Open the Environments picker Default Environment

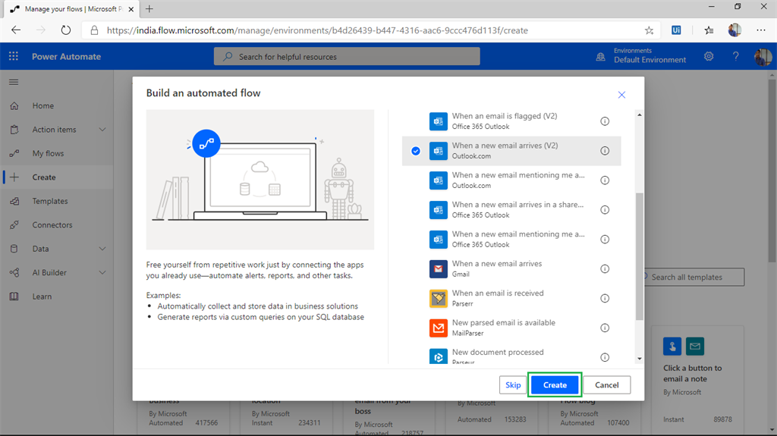pos(641,56)
